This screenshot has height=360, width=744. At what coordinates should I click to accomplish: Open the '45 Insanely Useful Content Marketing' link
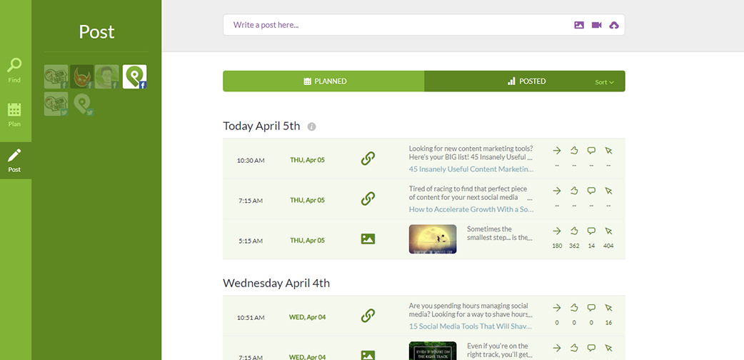coord(471,169)
